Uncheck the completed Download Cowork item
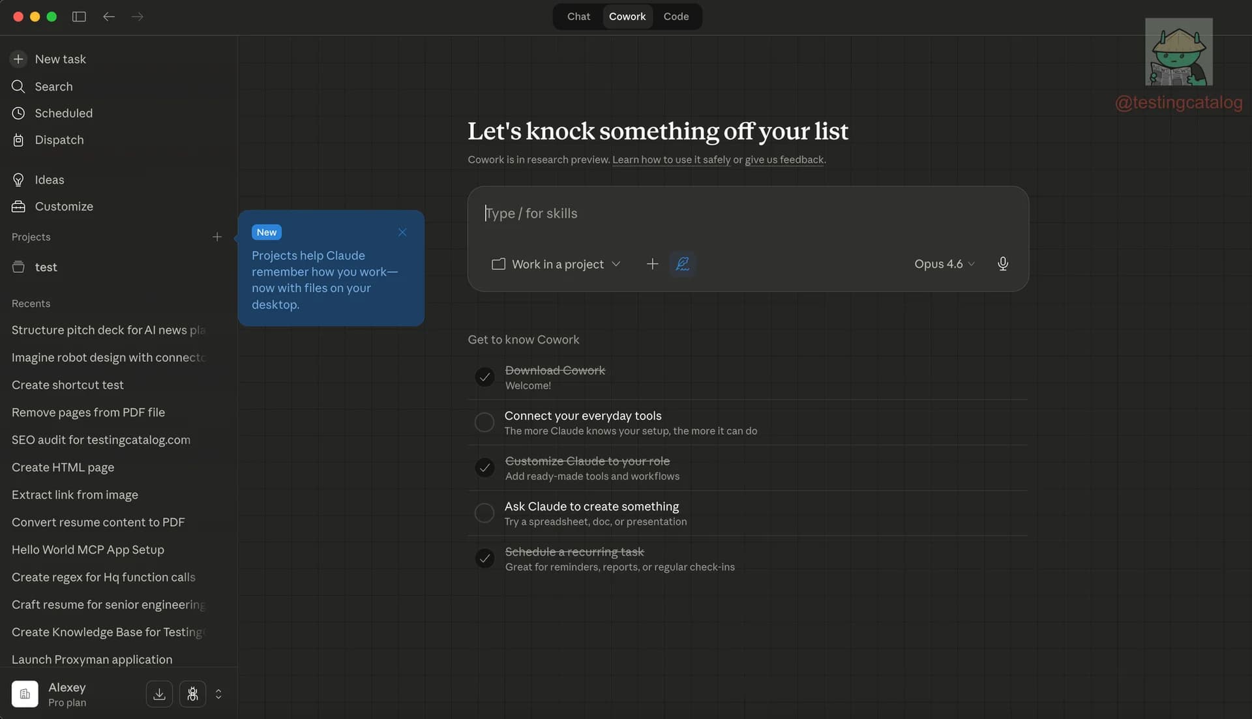This screenshot has width=1252, height=719. coord(484,377)
